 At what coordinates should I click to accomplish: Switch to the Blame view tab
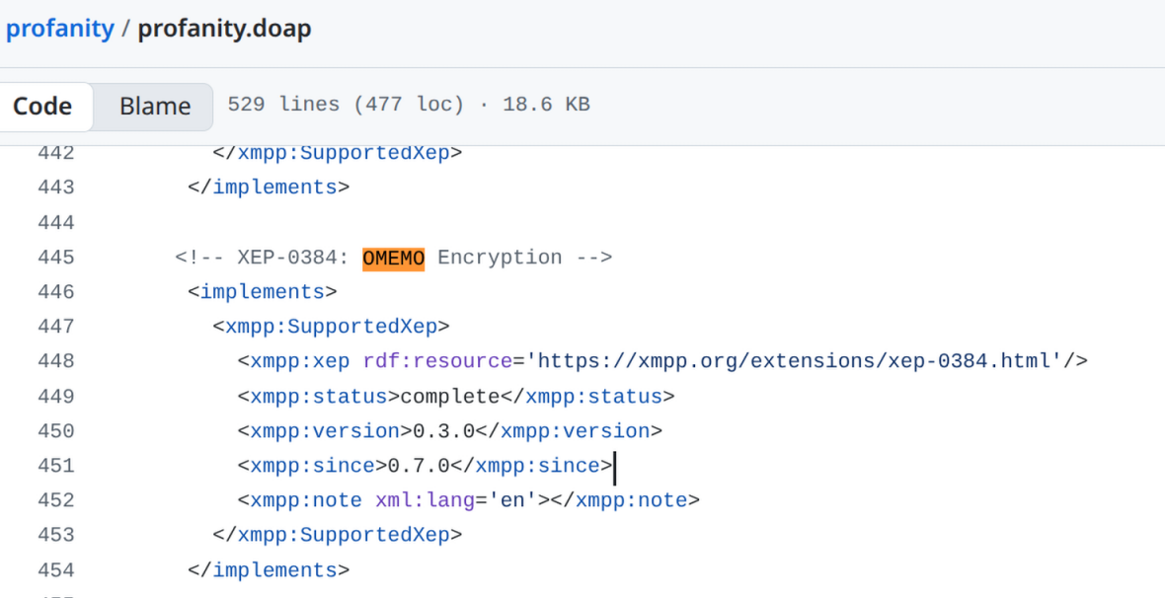tap(155, 107)
